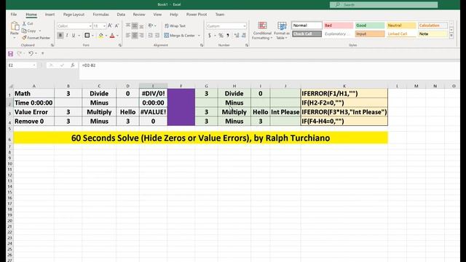Apply the Neutral cell style
This screenshot has width=466, height=262.
[x=401, y=25]
